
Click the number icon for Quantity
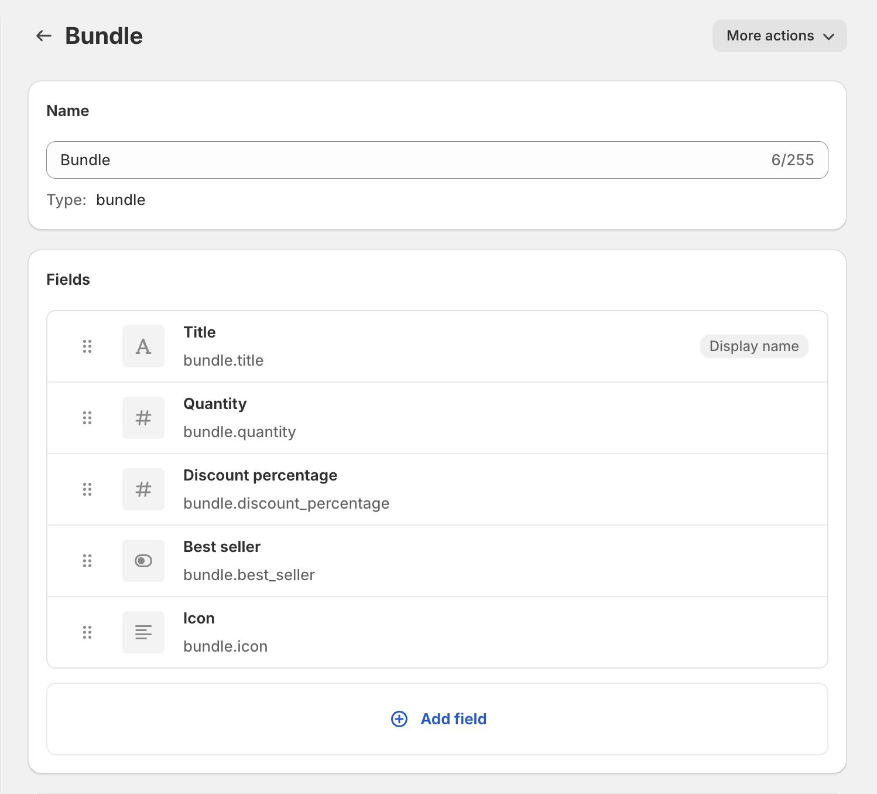pyautogui.click(x=143, y=418)
